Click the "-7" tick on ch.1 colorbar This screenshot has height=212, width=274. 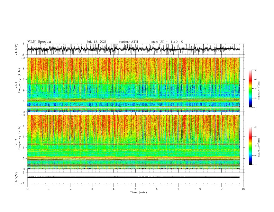coord(255,107)
